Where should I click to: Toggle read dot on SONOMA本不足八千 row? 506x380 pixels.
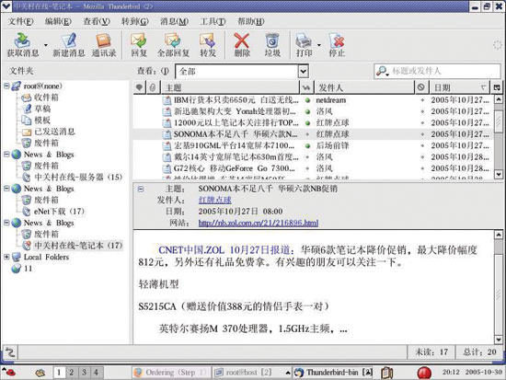307,134
